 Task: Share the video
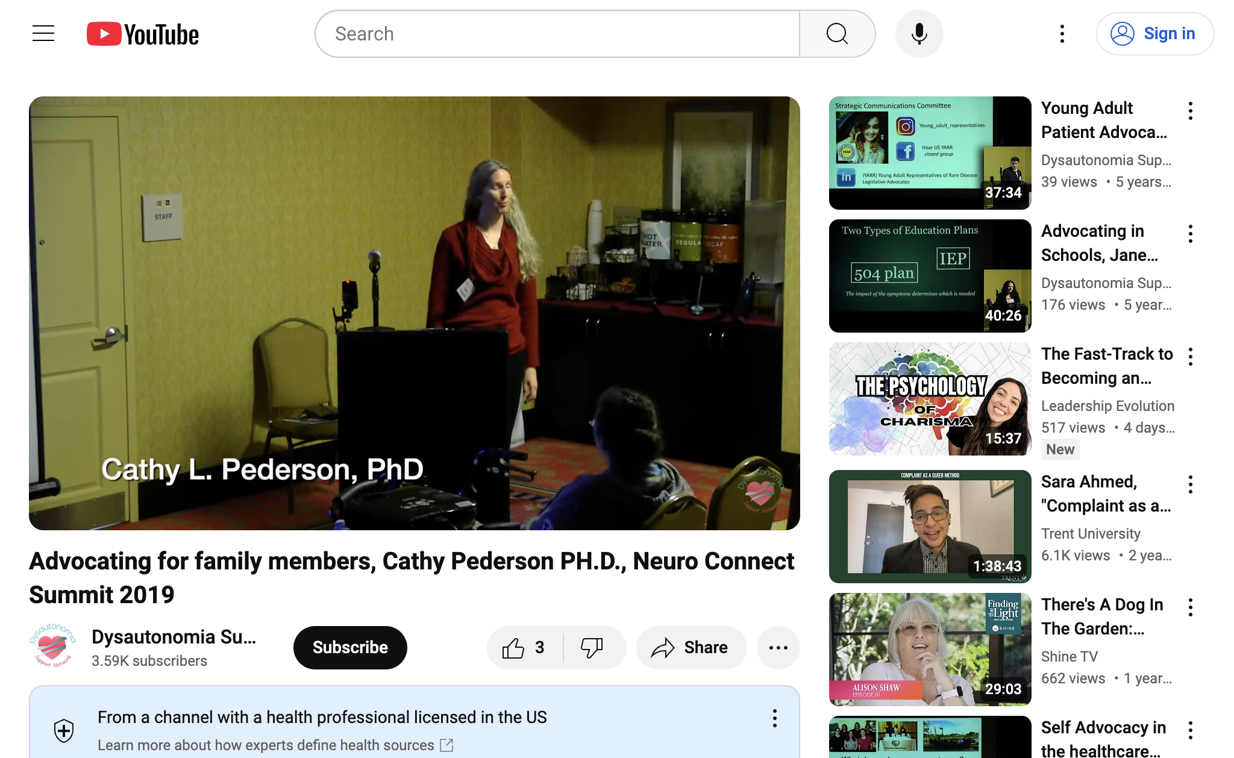(691, 648)
